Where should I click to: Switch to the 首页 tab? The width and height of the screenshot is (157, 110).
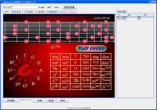click(7, 12)
